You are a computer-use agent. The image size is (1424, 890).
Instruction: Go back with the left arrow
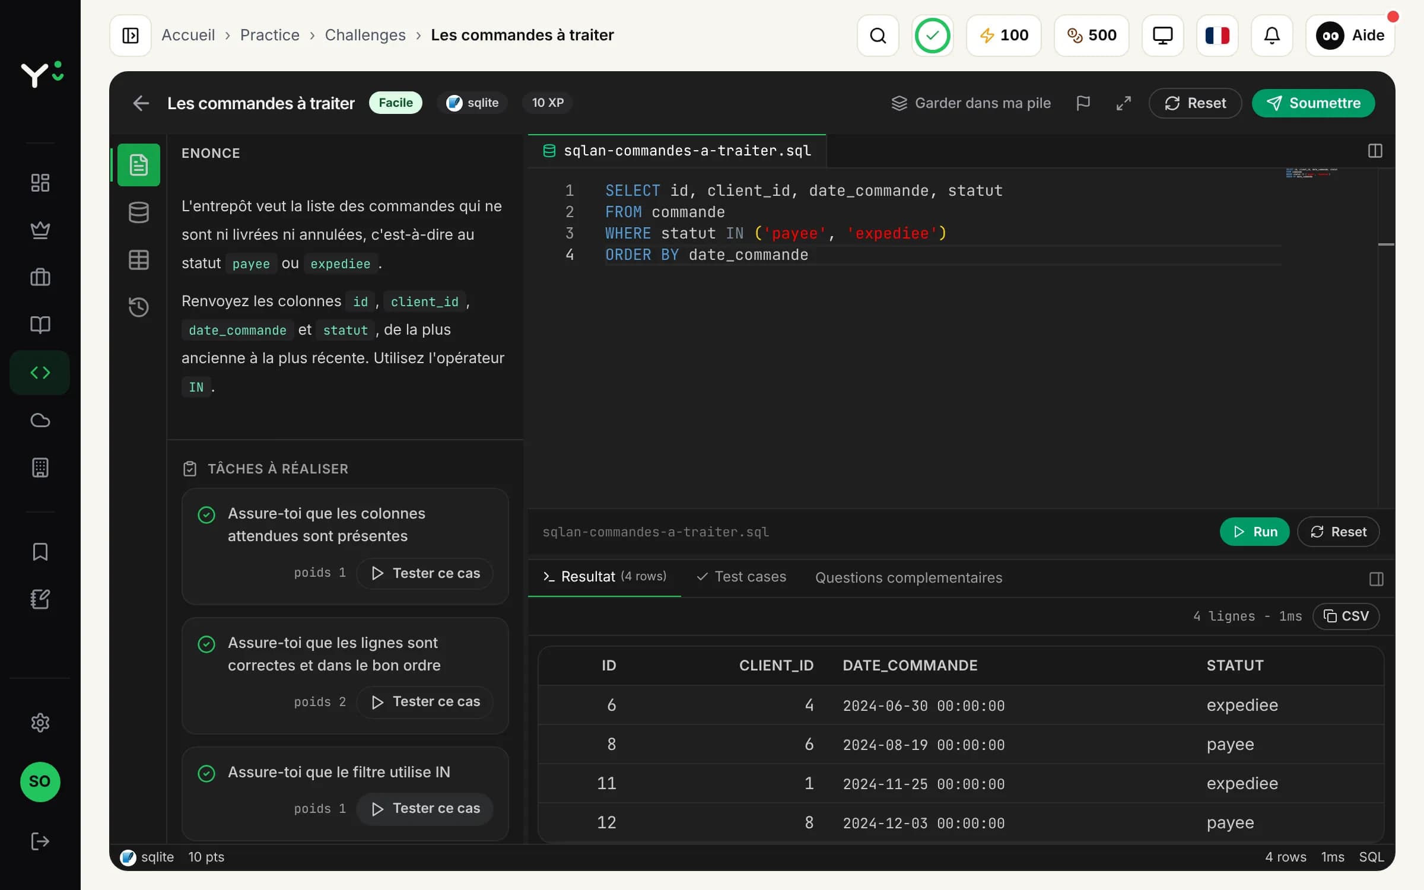click(x=141, y=103)
